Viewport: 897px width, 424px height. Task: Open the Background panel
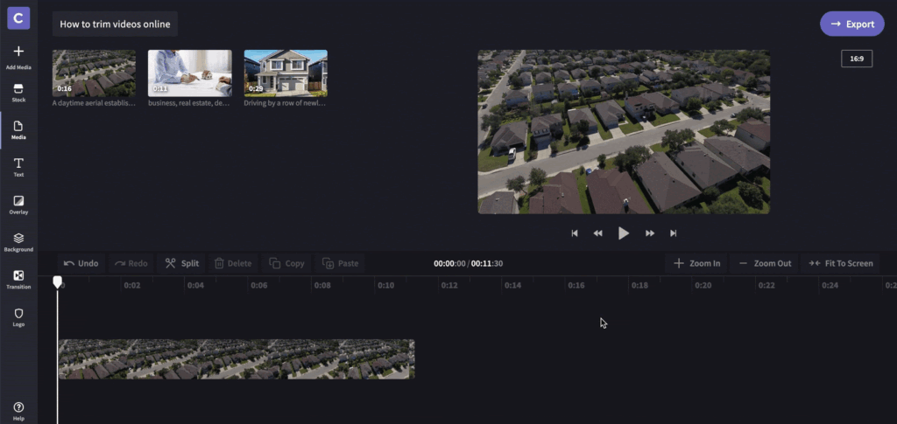click(x=18, y=242)
